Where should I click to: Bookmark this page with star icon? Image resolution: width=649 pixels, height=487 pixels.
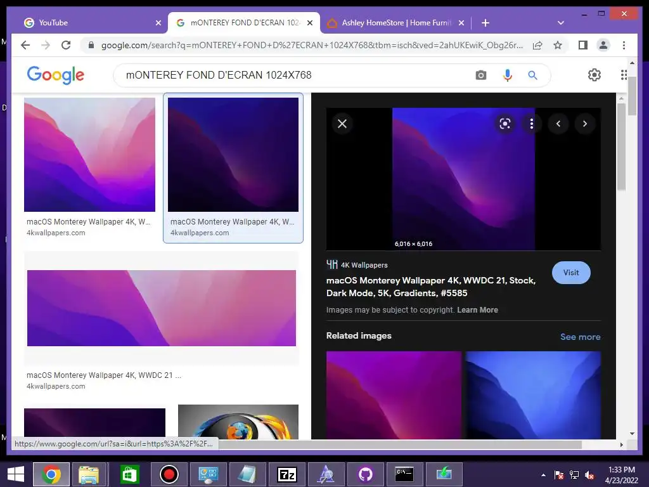pyautogui.click(x=558, y=45)
